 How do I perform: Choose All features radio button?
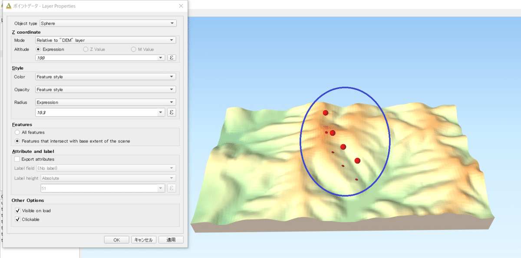tap(17, 132)
